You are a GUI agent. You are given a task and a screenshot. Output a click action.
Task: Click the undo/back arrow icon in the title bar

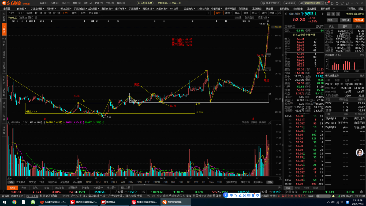click(x=337, y=3)
